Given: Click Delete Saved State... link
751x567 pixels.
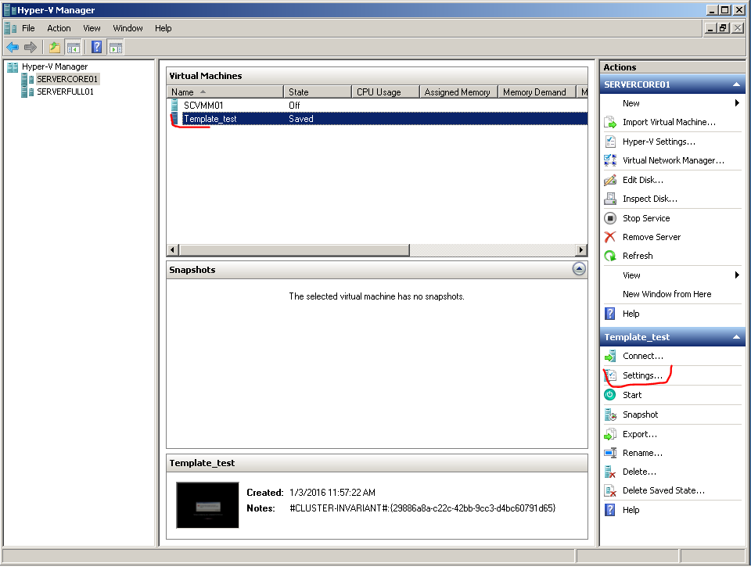Looking at the screenshot, I should tap(663, 491).
